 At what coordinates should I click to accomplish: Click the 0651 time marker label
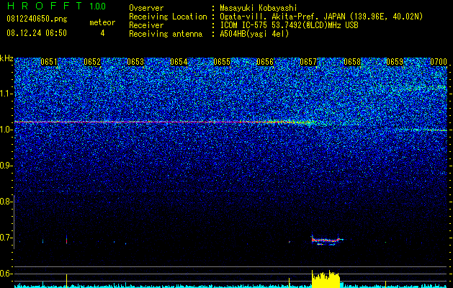49,62
